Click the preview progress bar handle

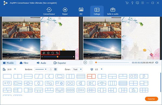tap(96, 62)
